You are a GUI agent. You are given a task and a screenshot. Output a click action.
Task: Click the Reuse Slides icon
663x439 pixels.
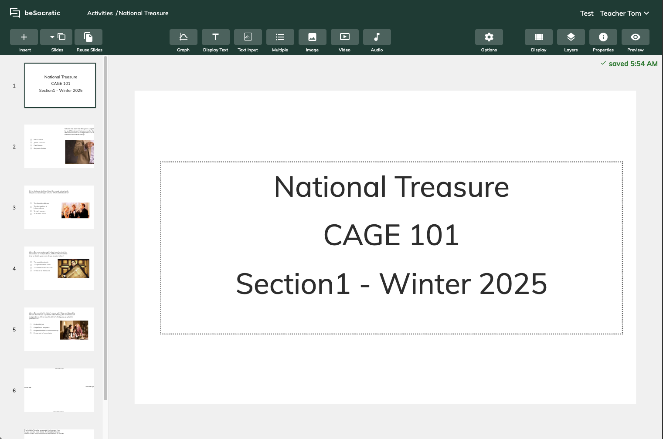click(88, 37)
